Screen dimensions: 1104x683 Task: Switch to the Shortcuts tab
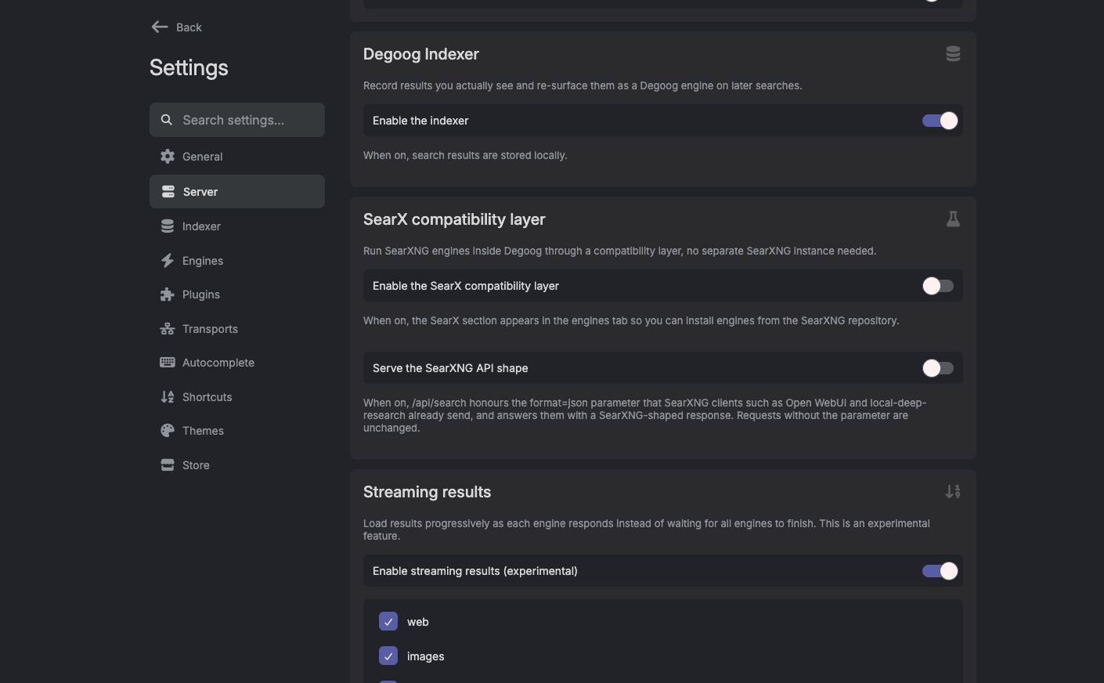(237, 397)
